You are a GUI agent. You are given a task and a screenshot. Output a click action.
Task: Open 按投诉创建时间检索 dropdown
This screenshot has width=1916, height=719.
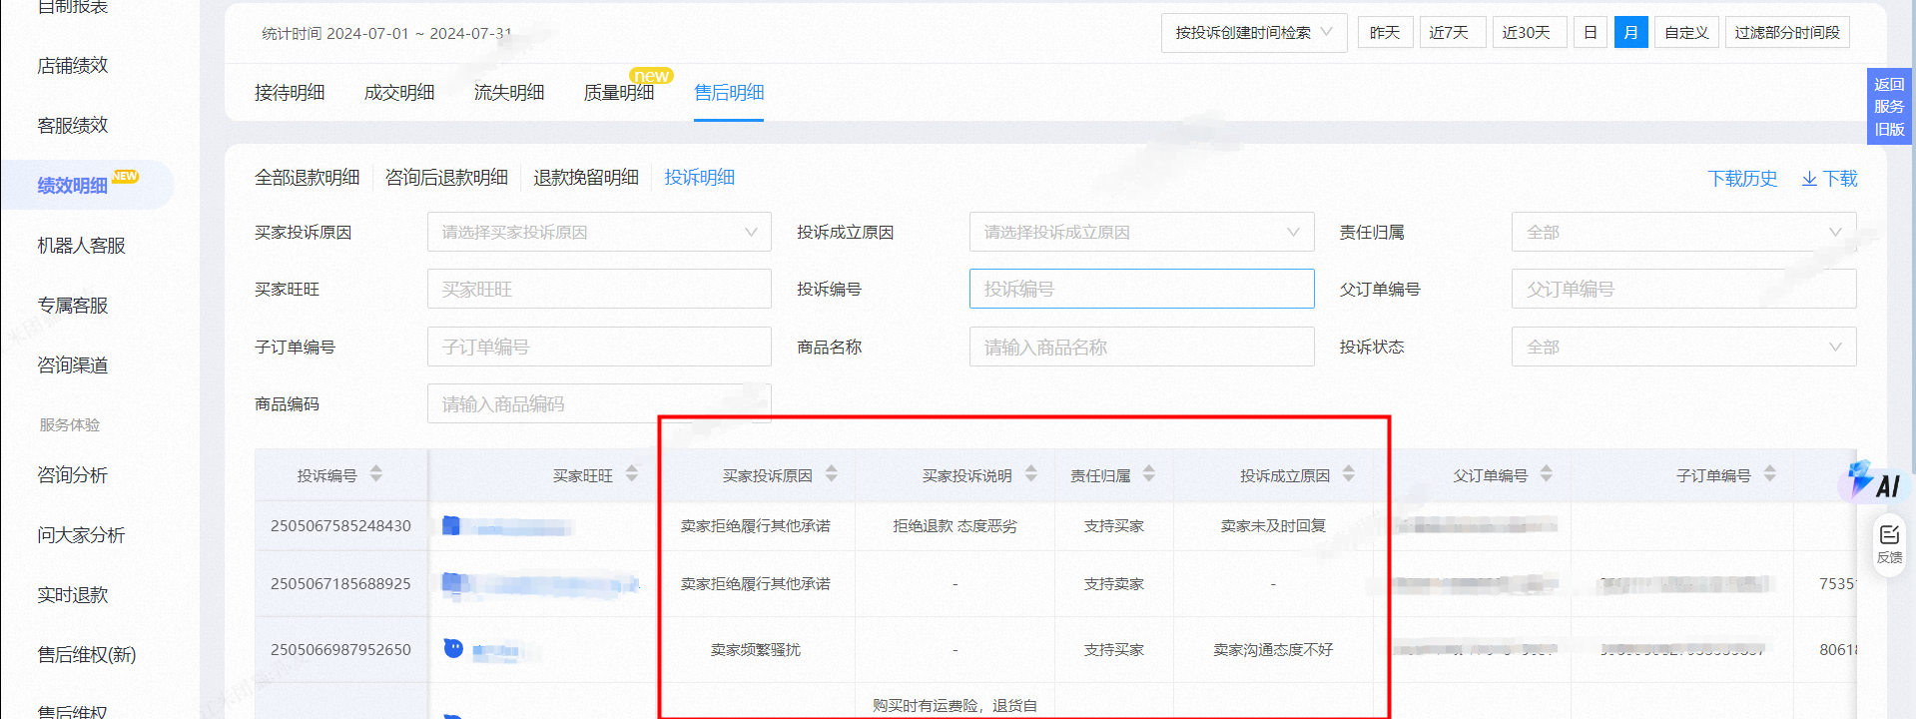(1254, 33)
